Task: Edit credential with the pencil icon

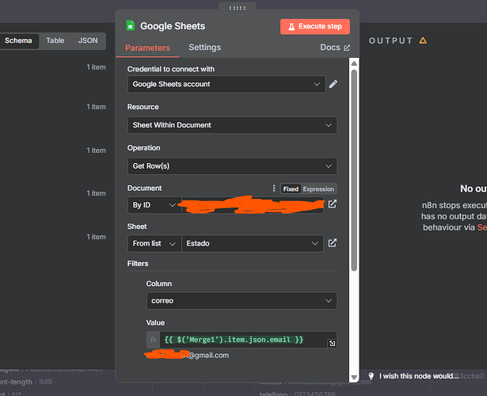Action: [x=333, y=84]
